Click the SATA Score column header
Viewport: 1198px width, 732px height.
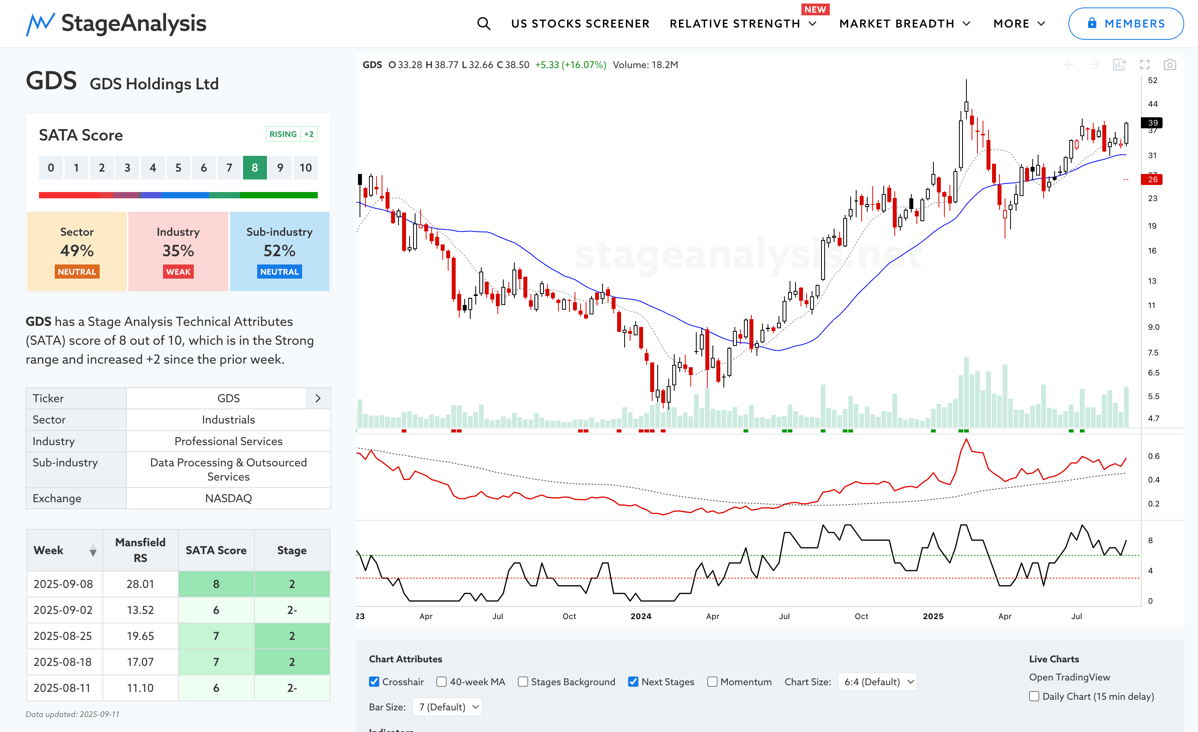pos(216,550)
